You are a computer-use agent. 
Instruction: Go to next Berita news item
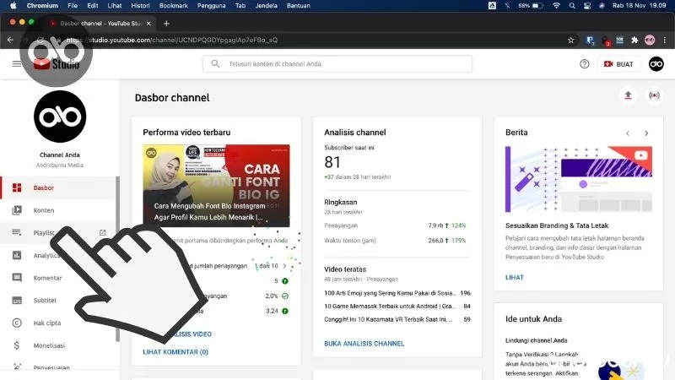tap(646, 133)
